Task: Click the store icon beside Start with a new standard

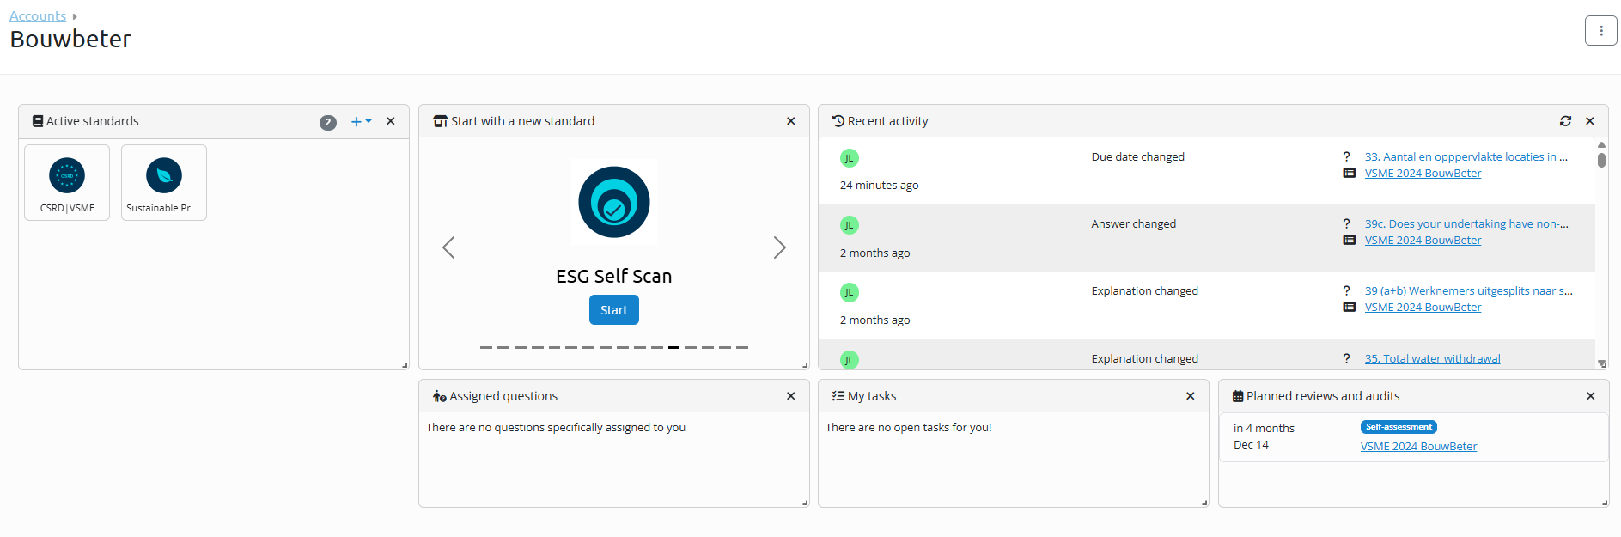Action: coord(441,121)
